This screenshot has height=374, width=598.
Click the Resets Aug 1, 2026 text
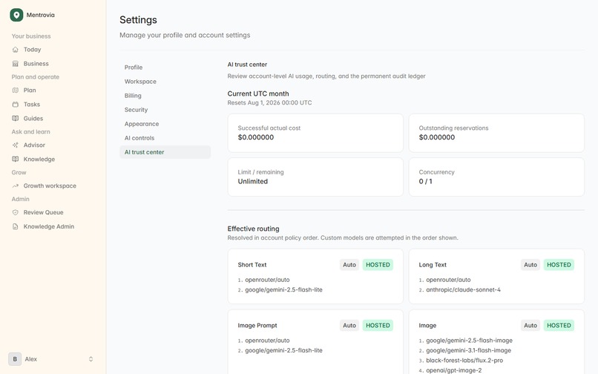pyautogui.click(x=269, y=103)
